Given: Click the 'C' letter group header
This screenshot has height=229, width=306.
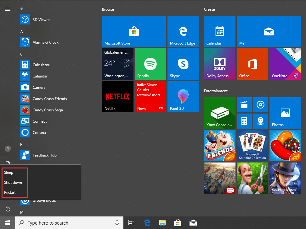Looking at the screenshot, I should coord(21,54).
